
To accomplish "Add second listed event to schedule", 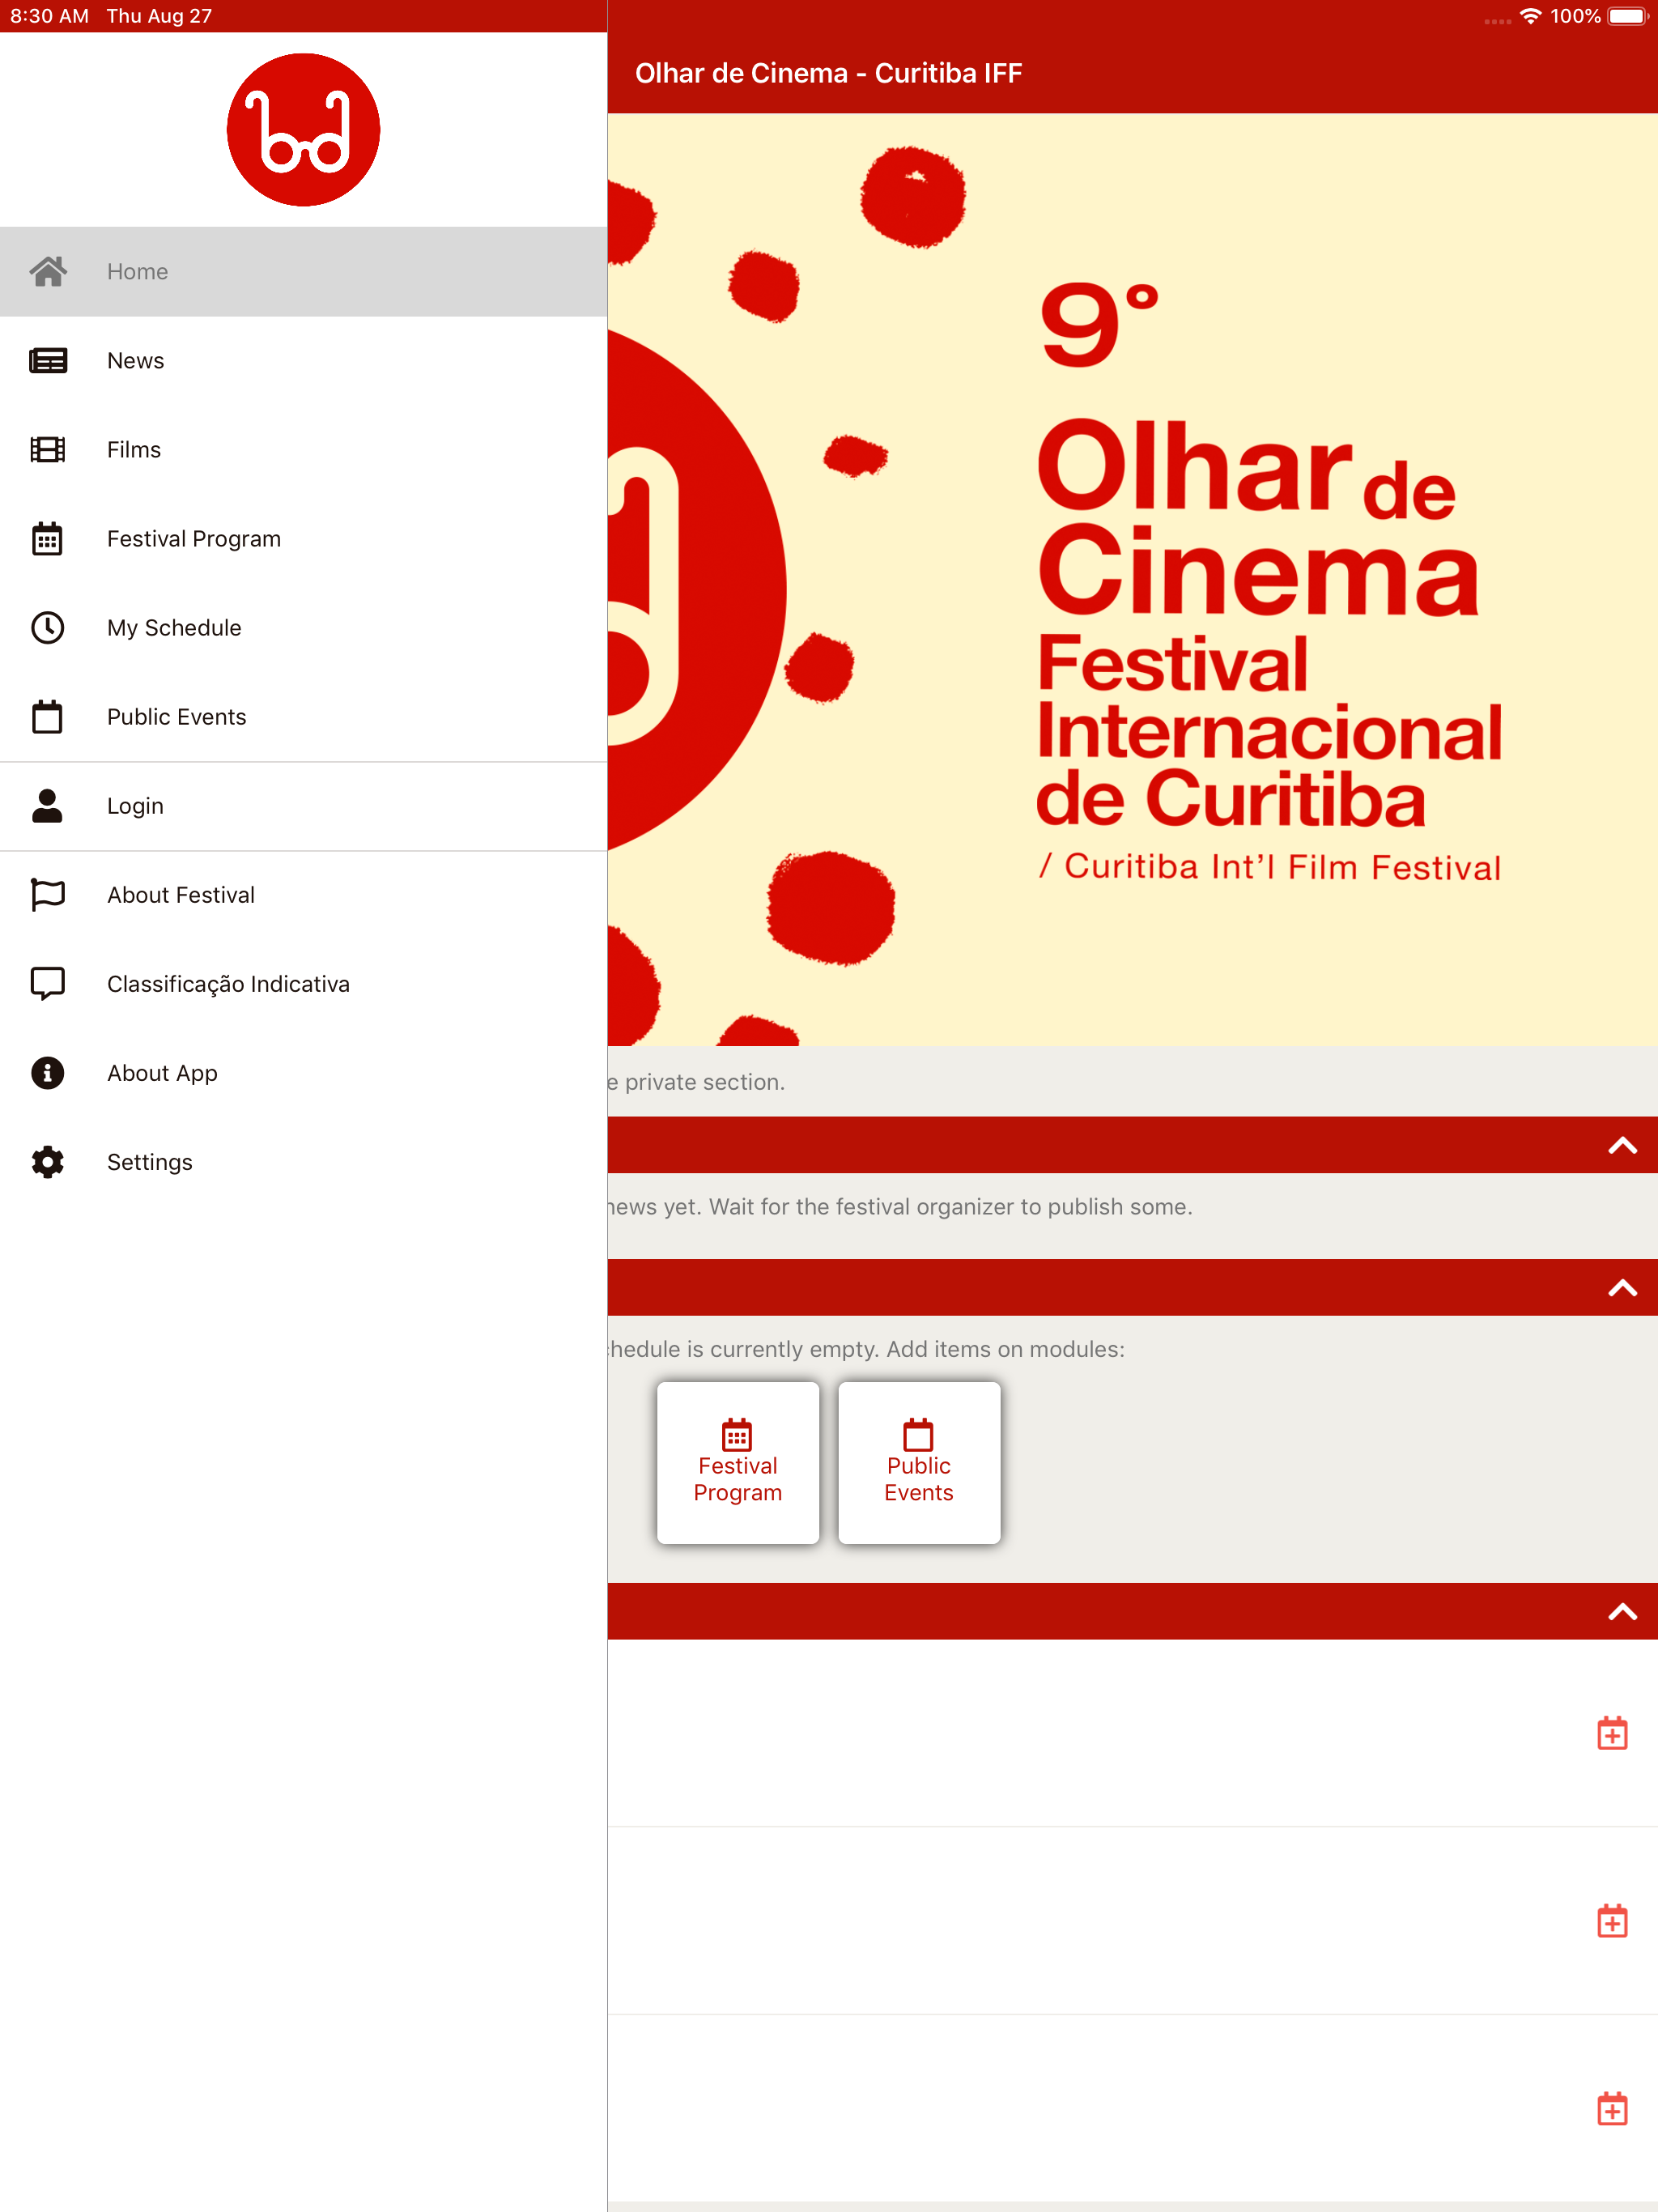I will 1611,1921.
